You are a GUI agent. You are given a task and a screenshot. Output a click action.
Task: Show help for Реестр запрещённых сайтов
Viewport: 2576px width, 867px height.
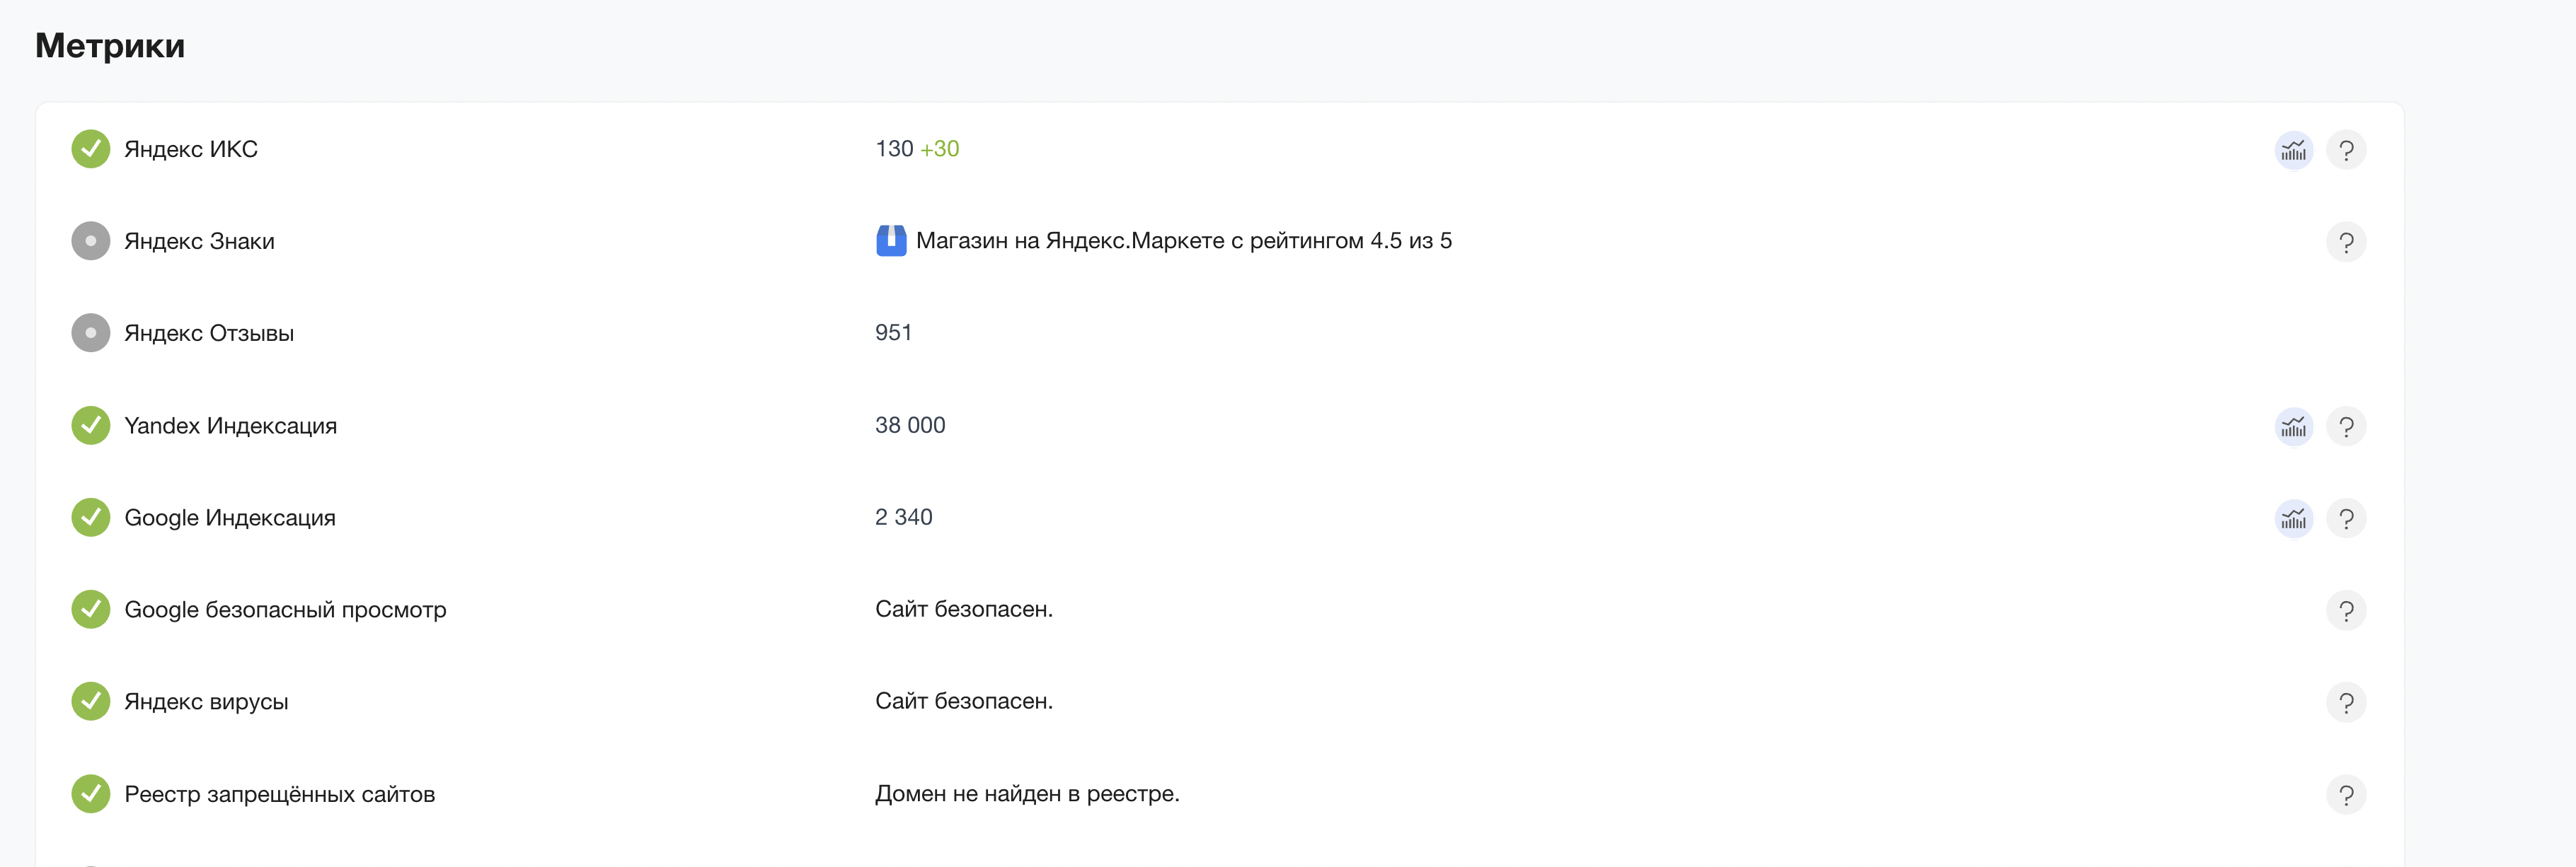pos(2346,795)
